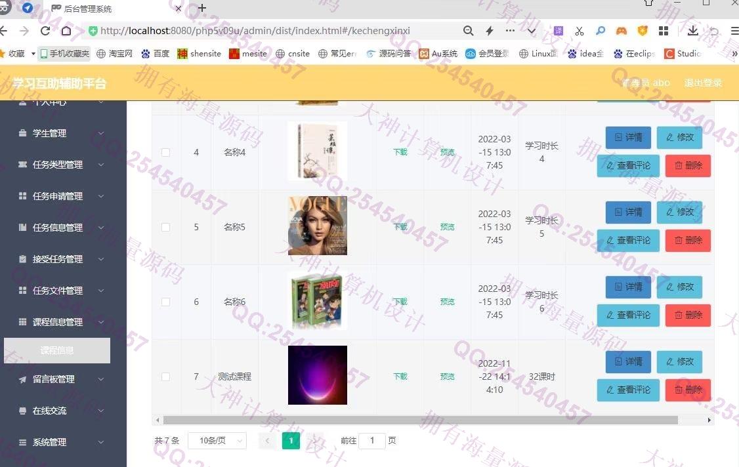Open the 10条/页 page size dropdown
Viewport: 739px width, 467px height.
[217, 441]
